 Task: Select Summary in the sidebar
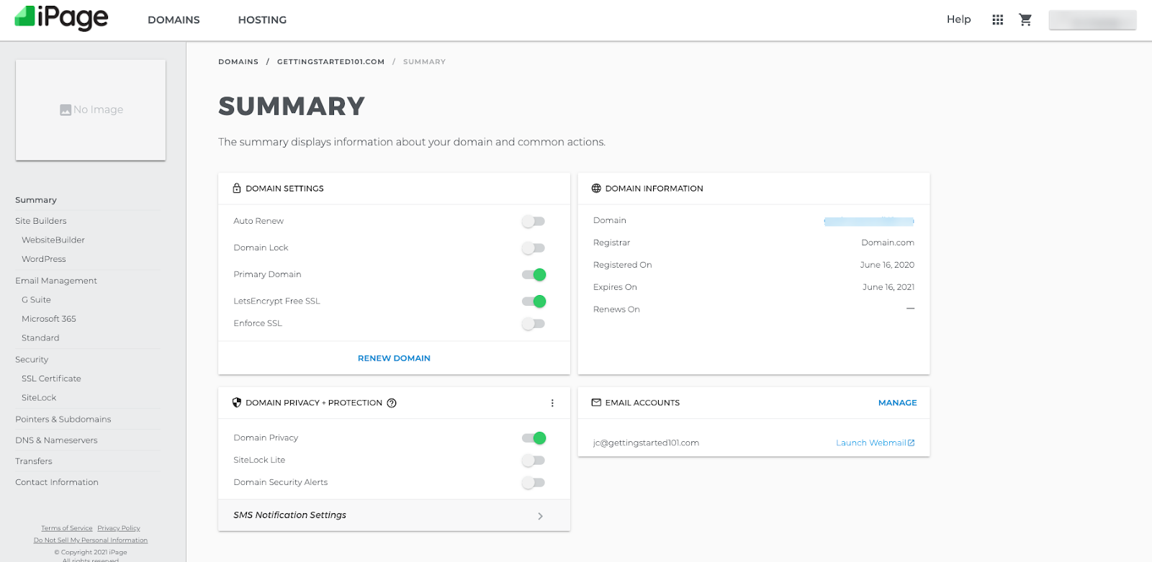pos(36,200)
